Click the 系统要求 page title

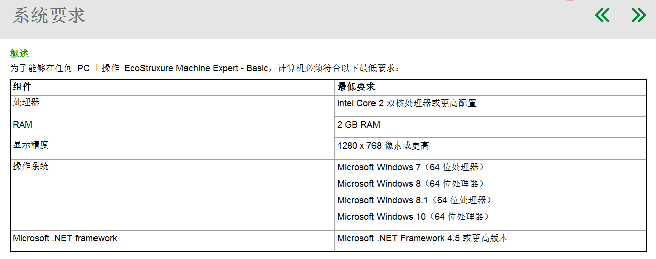[49, 16]
